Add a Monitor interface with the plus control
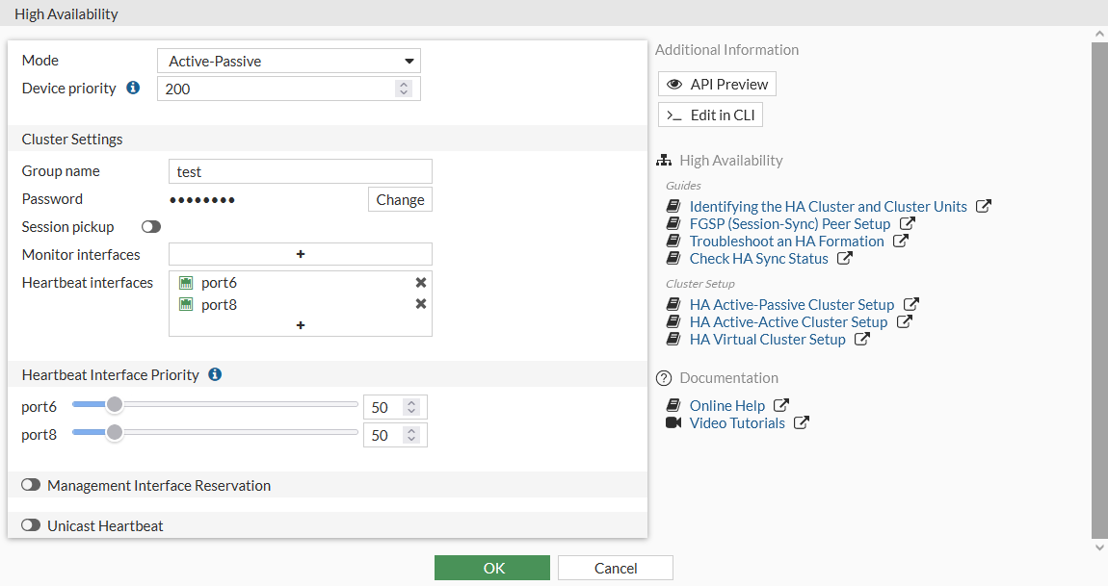1108x586 pixels. click(300, 254)
